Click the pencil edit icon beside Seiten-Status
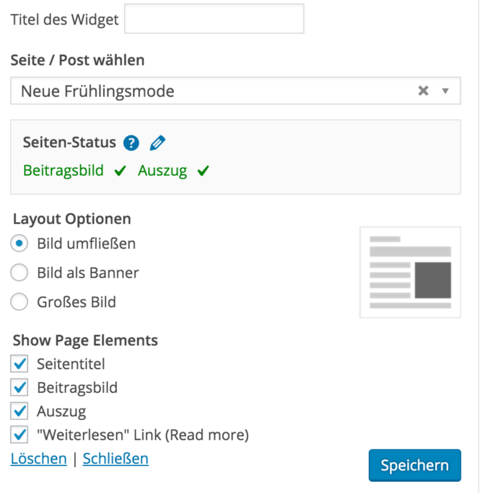The image size is (486, 493). (x=156, y=143)
